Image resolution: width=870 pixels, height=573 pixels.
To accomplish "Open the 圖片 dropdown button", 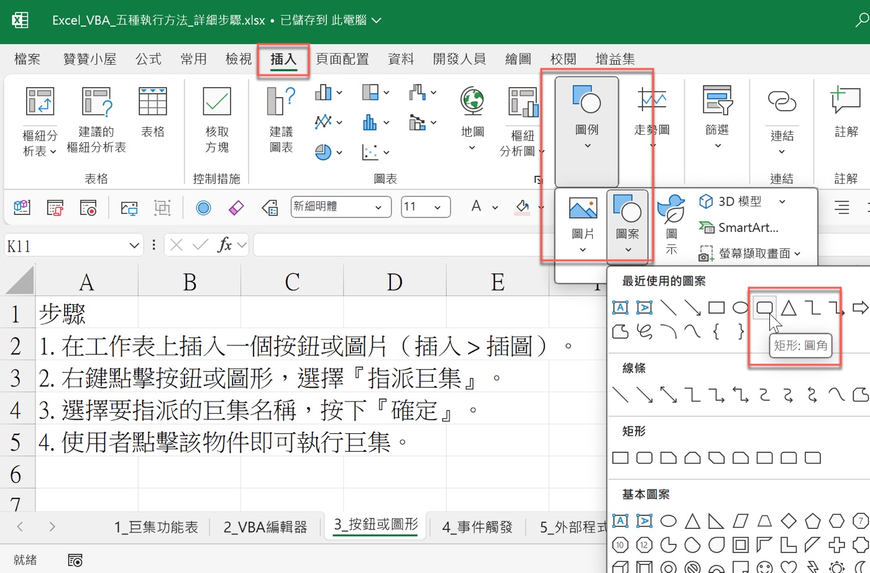I will [583, 225].
